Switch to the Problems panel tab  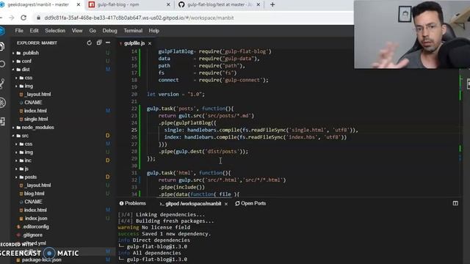[132, 203]
